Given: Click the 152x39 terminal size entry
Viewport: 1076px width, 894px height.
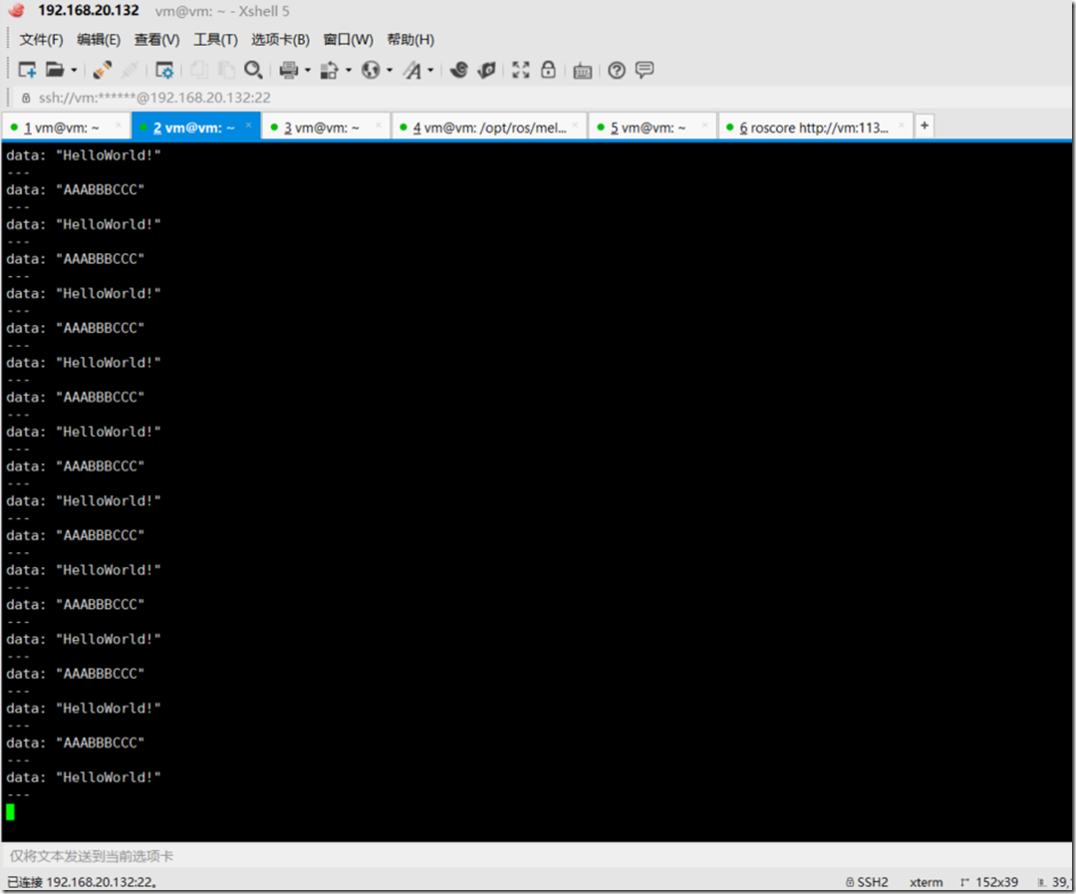Looking at the screenshot, I should (x=989, y=882).
